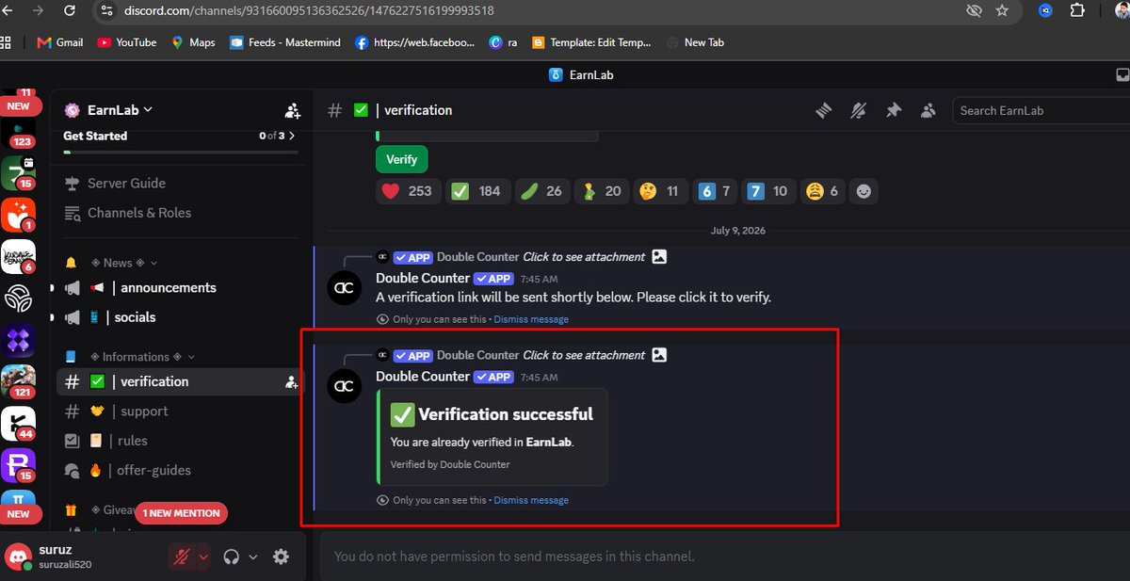
Task: Click the green Verify button
Action: pos(401,159)
